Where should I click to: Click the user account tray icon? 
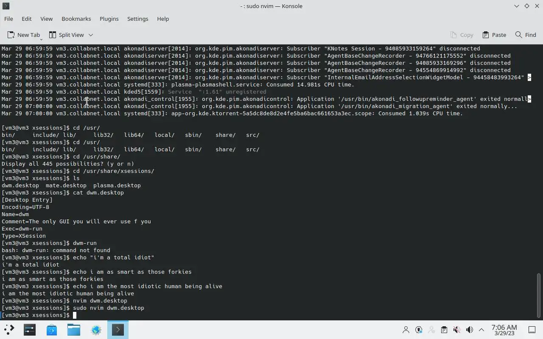click(x=406, y=330)
